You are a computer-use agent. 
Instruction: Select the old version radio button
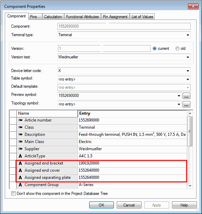[177, 48]
